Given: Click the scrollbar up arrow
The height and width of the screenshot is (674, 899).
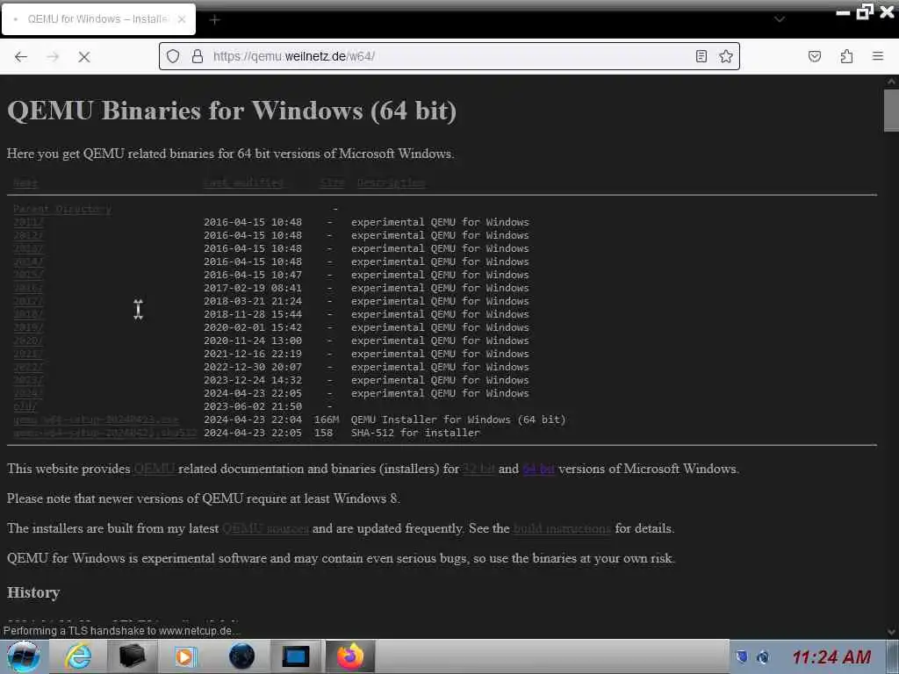Looking at the screenshot, I should coord(891,82).
